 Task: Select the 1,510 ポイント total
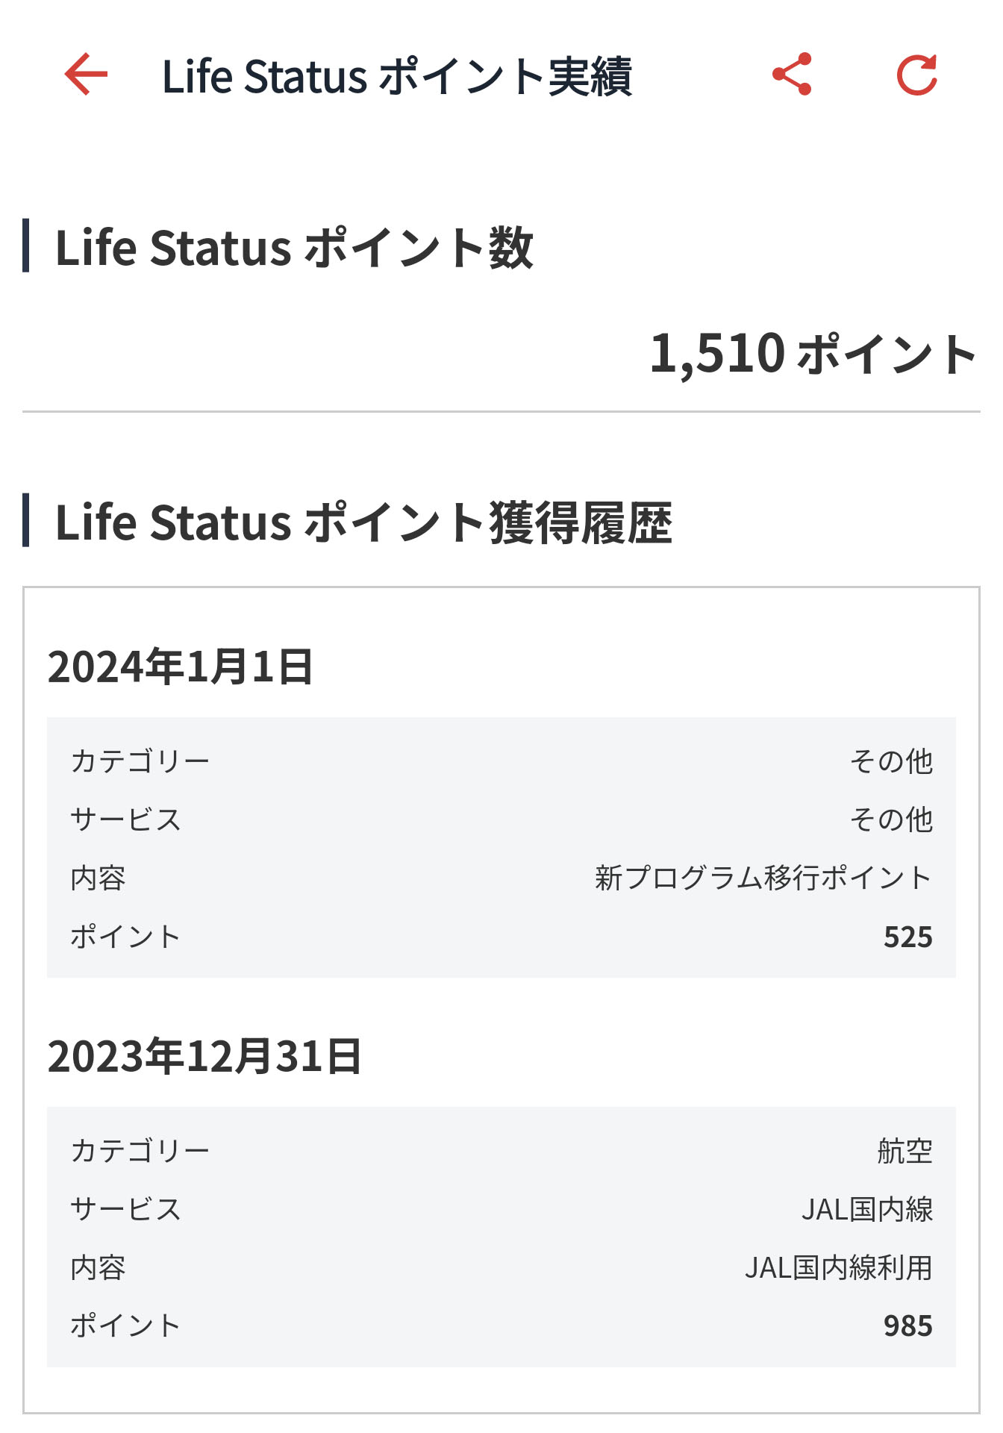813,354
